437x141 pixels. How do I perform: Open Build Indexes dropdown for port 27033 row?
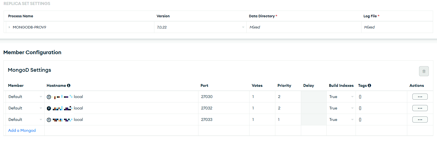341,120
